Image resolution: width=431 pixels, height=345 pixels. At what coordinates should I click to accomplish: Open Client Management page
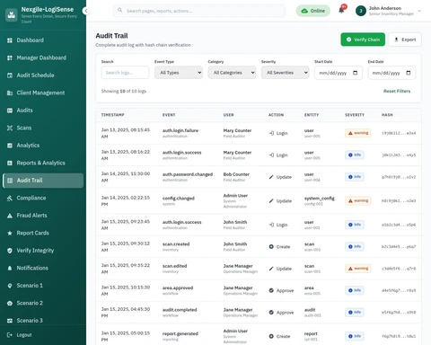(43, 93)
